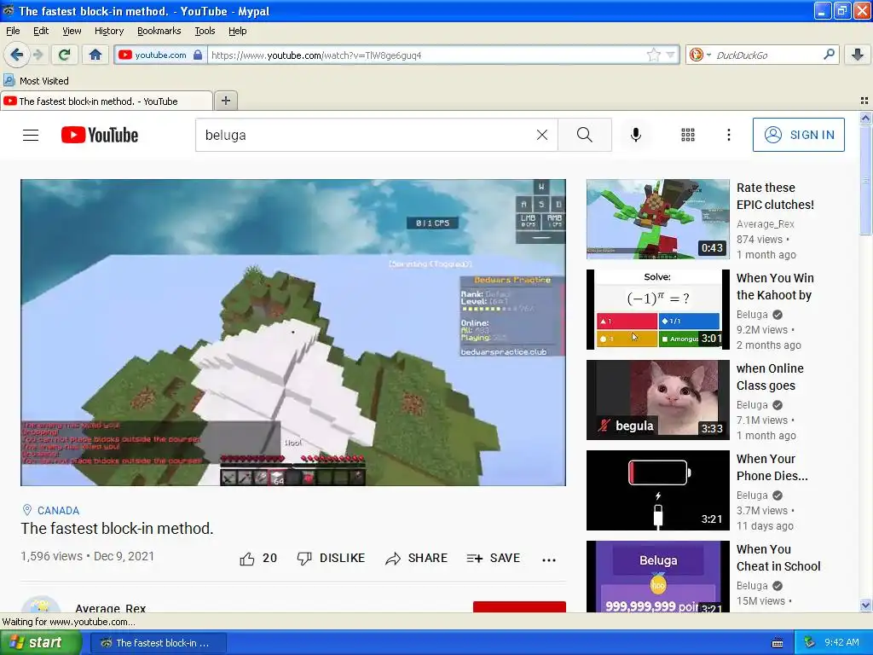Image resolution: width=873 pixels, height=655 pixels.
Task: Open YouTube settings three-dot menu
Action: [729, 135]
